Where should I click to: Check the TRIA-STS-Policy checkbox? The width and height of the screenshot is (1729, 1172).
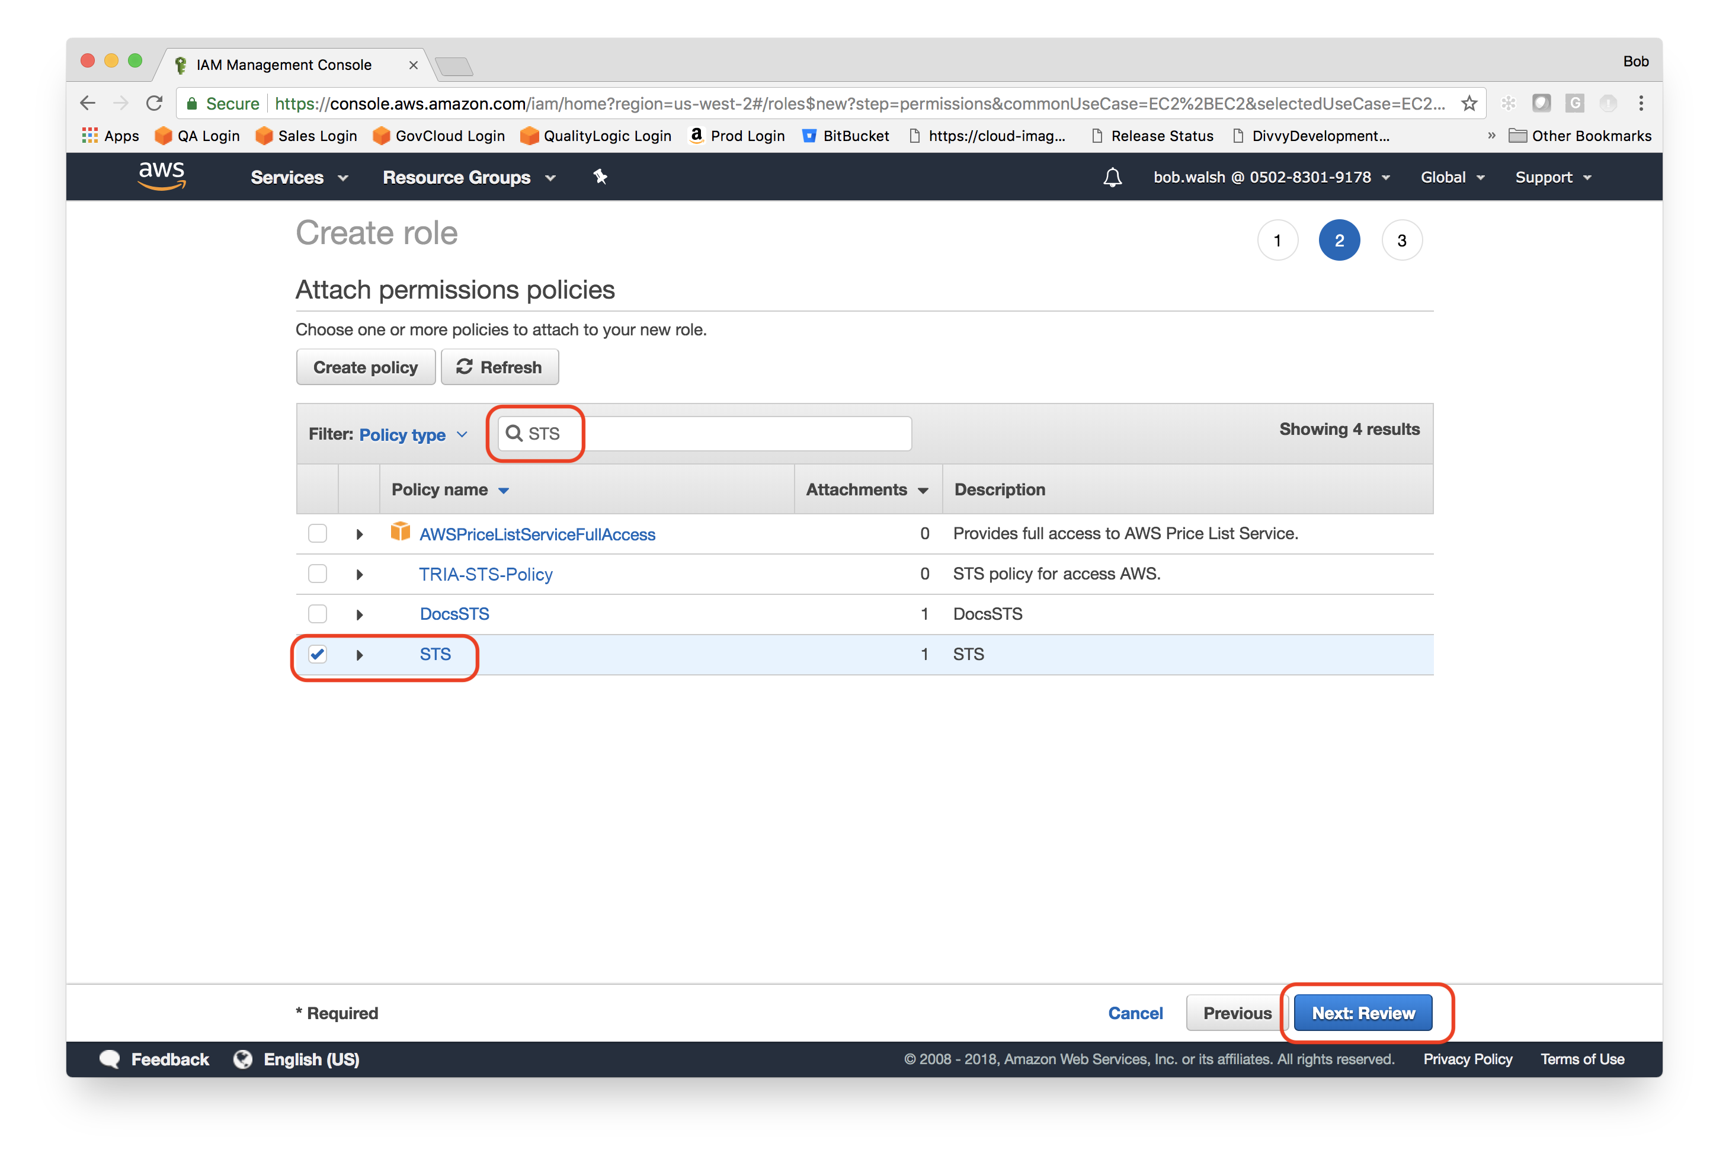click(318, 574)
